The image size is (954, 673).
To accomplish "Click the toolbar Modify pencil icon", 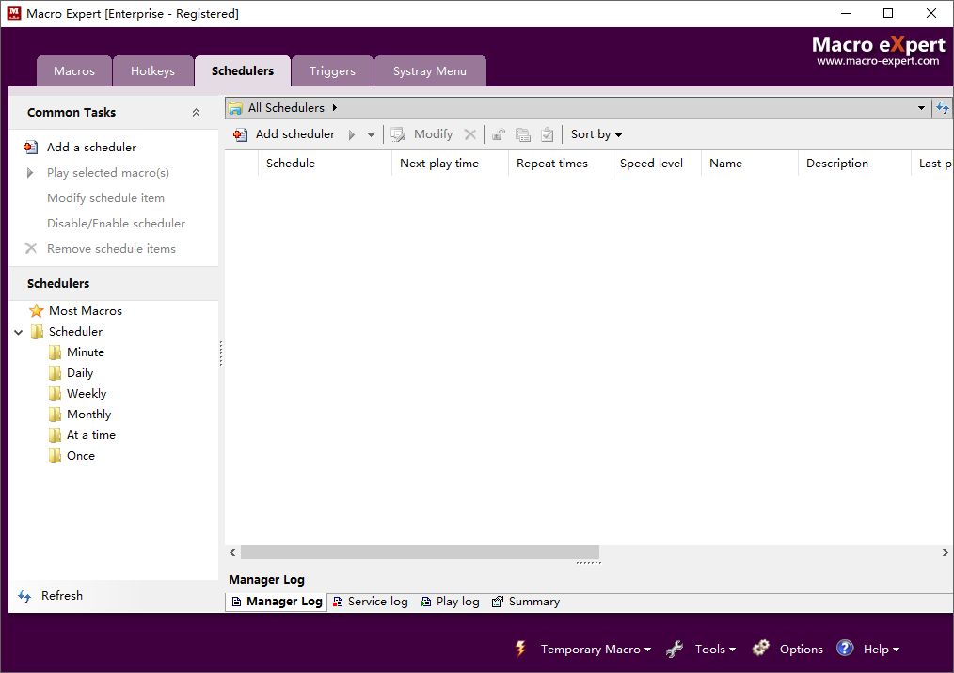I will pos(398,134).
